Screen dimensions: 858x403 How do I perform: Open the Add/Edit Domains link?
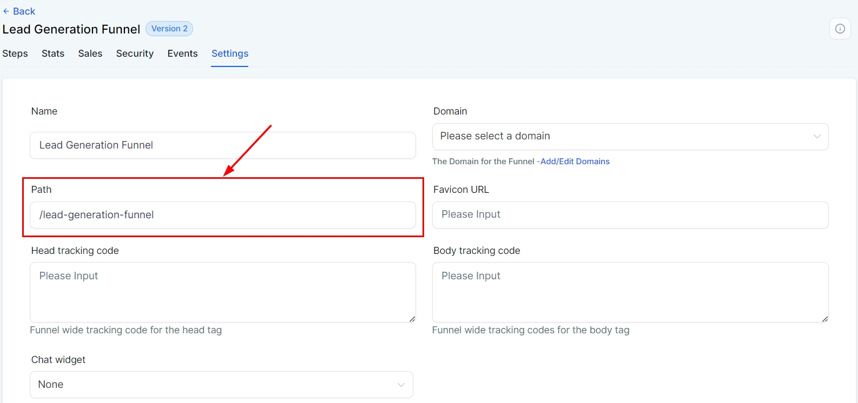coord(575,162)
